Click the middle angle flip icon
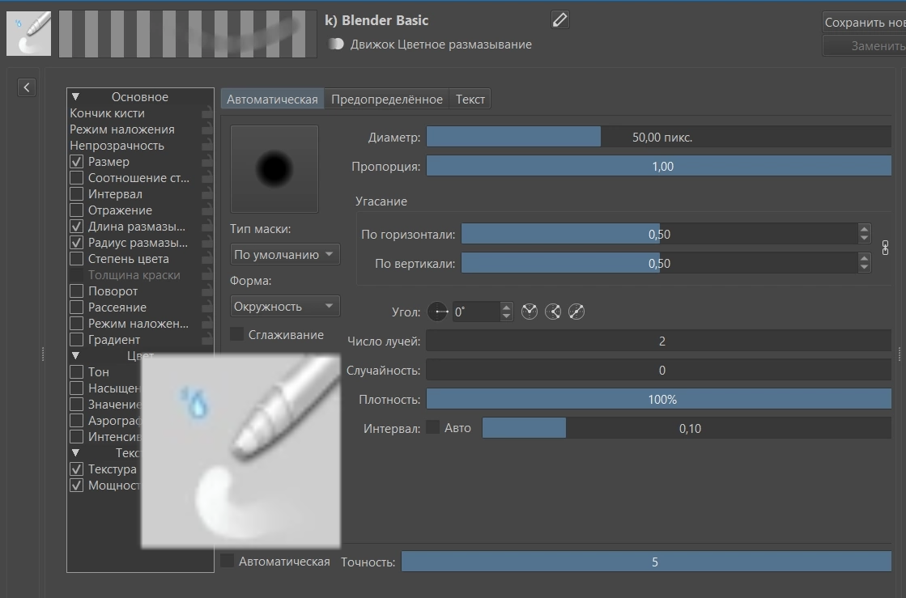 (x=553, y=312)
